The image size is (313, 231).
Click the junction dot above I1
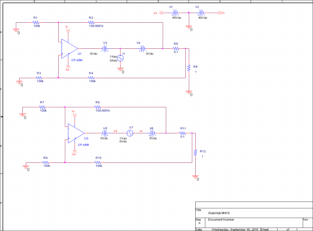point(120,48)
